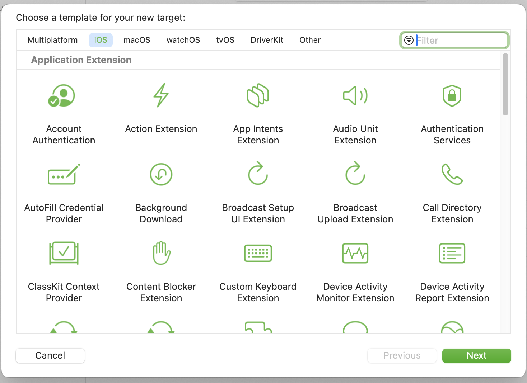Select the Authentication Services shield icon
527x383 pixels.
pyautogui.click(x=452, y=96)
